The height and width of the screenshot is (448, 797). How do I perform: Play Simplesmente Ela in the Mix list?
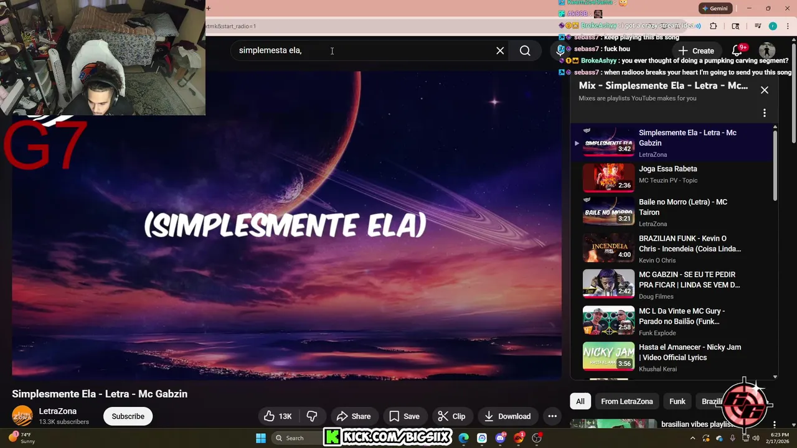pyautogui.click(x=672, y=143)
